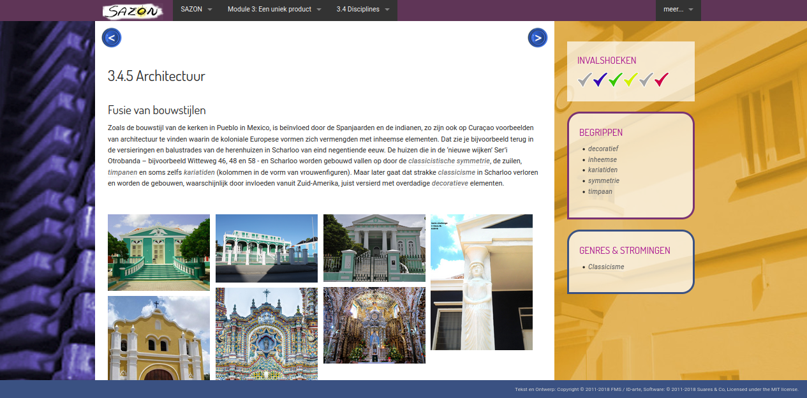Open the yellow church photo thumbnail
Image resolution: width=807 pixels, height=398 pixels.
point(158,338)
